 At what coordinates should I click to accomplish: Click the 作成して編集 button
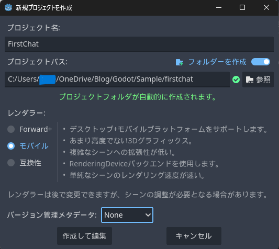[x=84, y=236]
